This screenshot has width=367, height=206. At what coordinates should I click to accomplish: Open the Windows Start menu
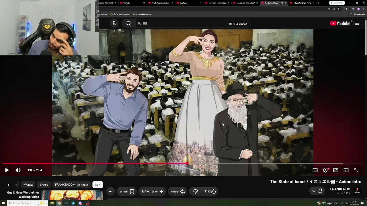pos(3,203)
